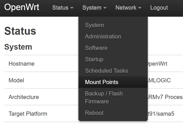Collapse the System dropdown in navbar
The image size is (183, 124).
95,8
